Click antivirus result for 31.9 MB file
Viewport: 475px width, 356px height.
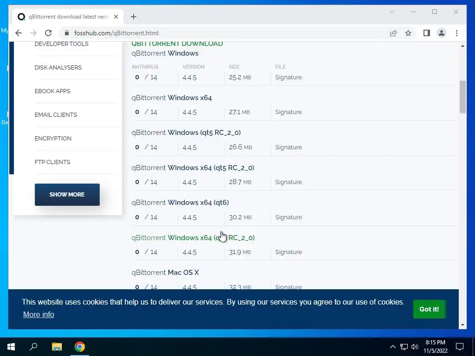(x=146, y=252)
